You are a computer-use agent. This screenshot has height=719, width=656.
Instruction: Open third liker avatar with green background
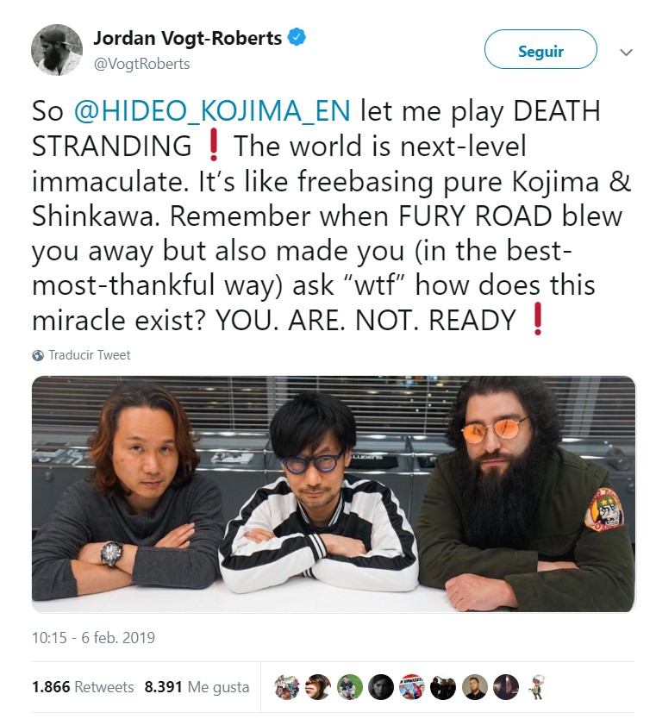(349, 687)
